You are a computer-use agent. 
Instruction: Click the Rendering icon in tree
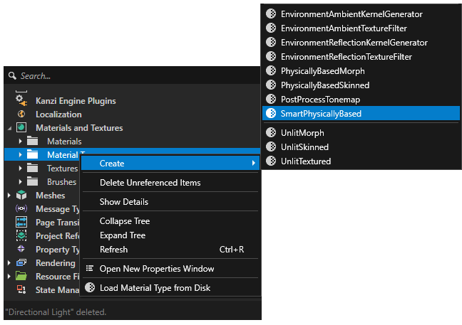coord(21,263)
